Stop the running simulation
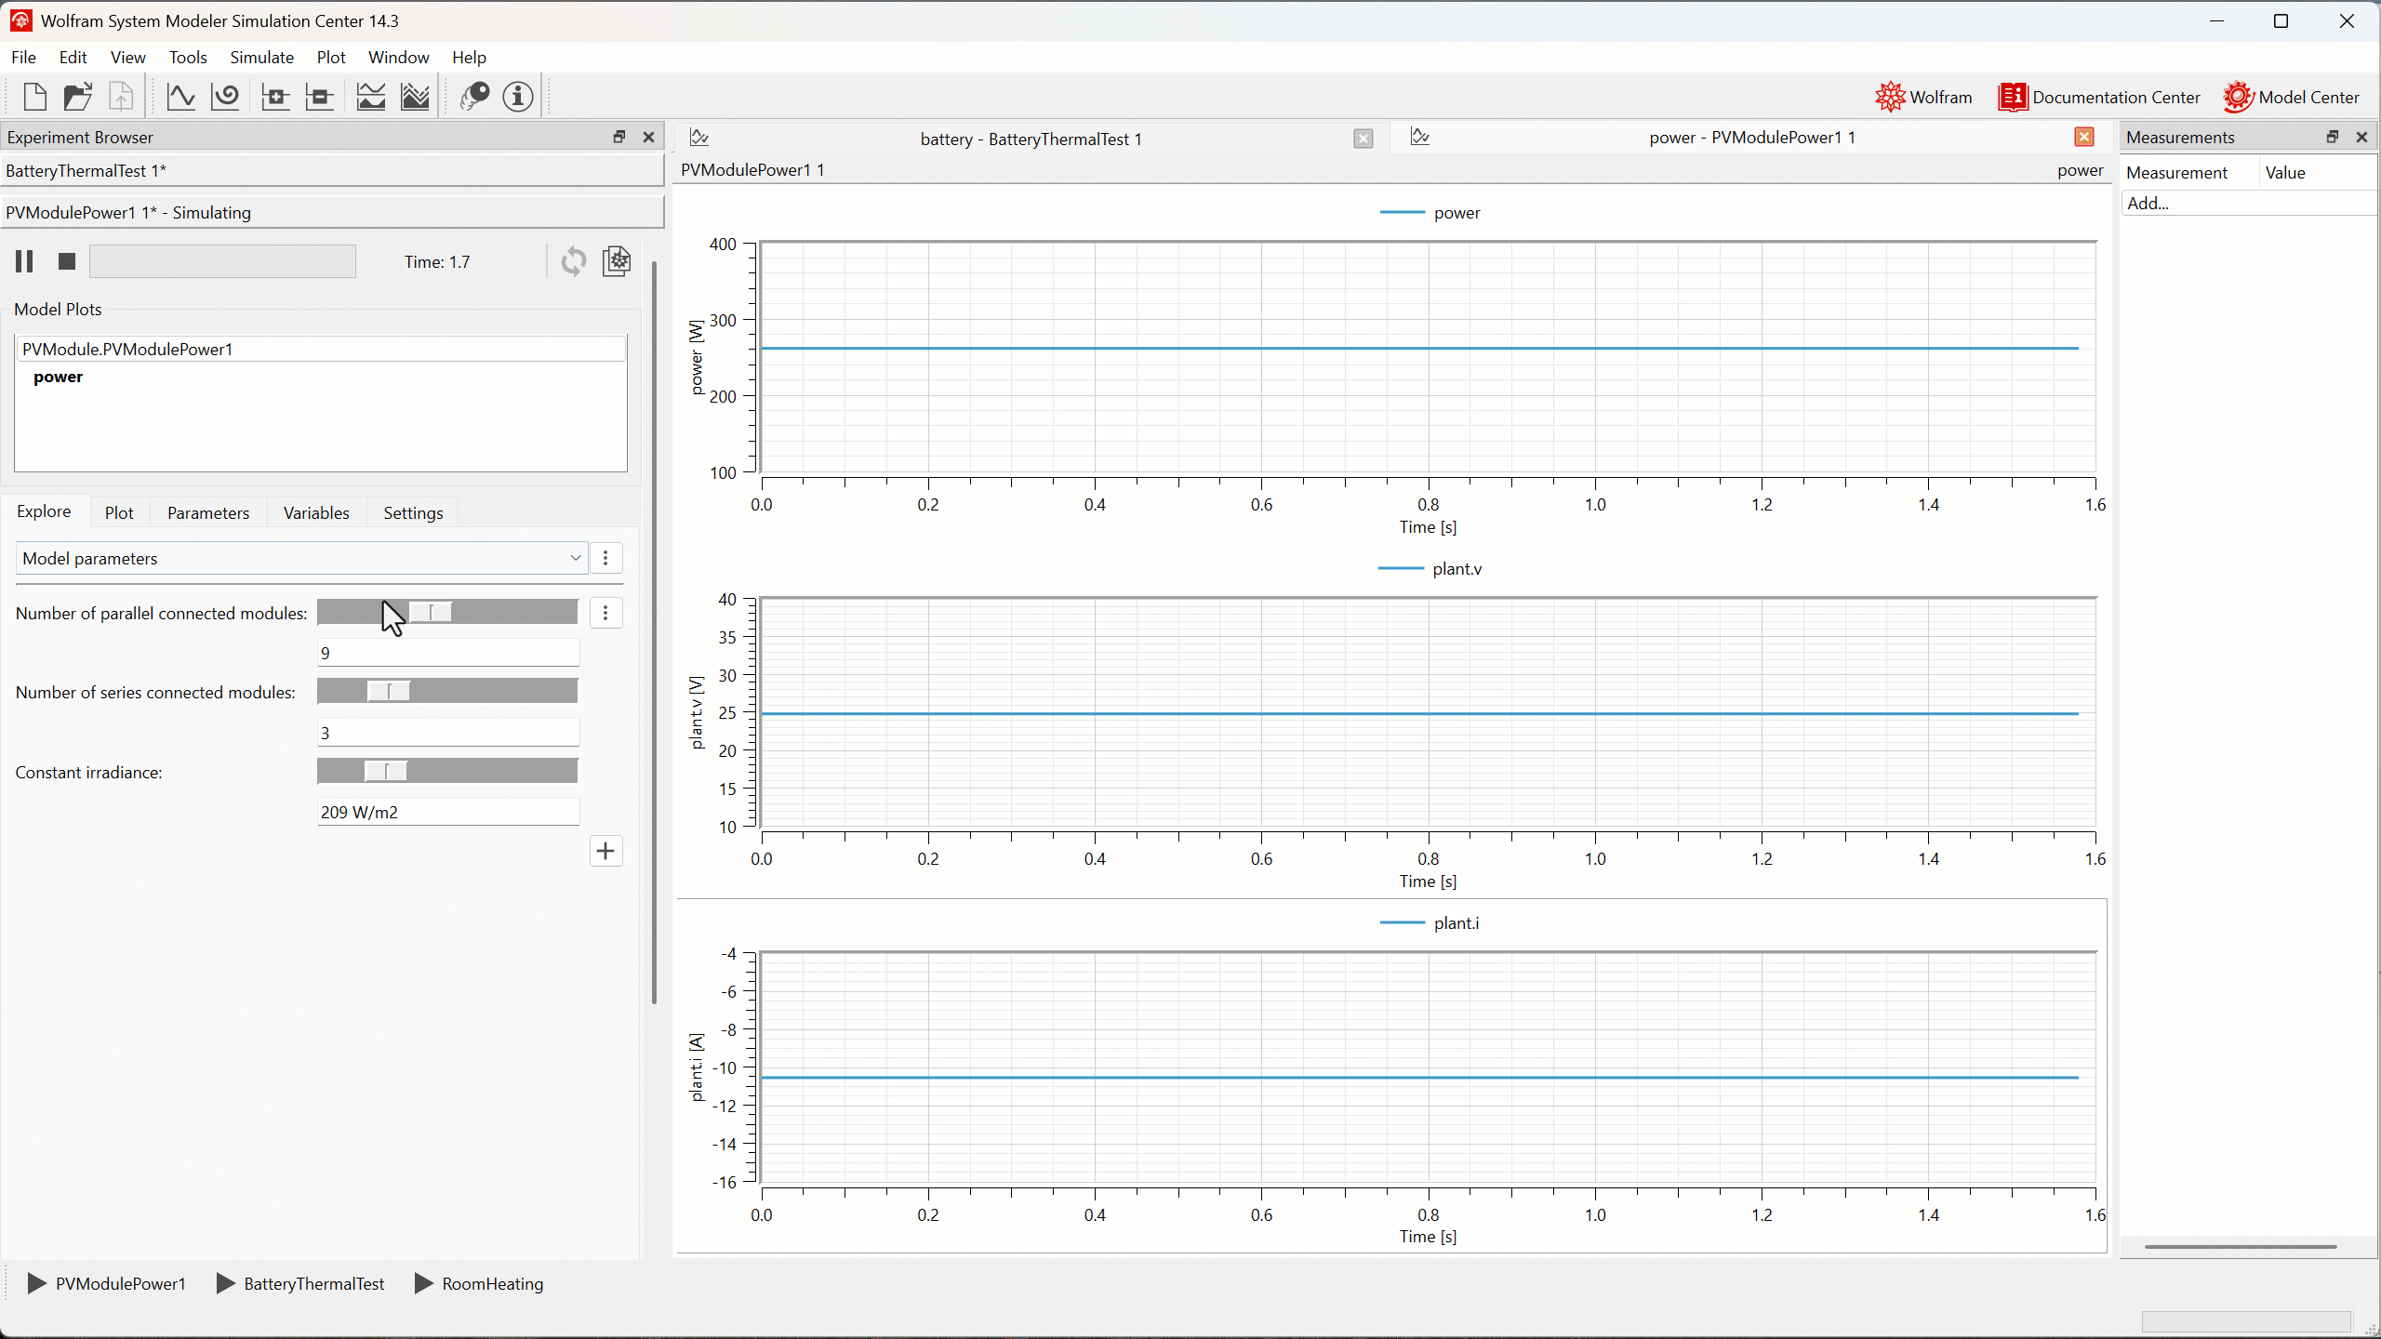 pyautogui.click(x=66, y=261)
